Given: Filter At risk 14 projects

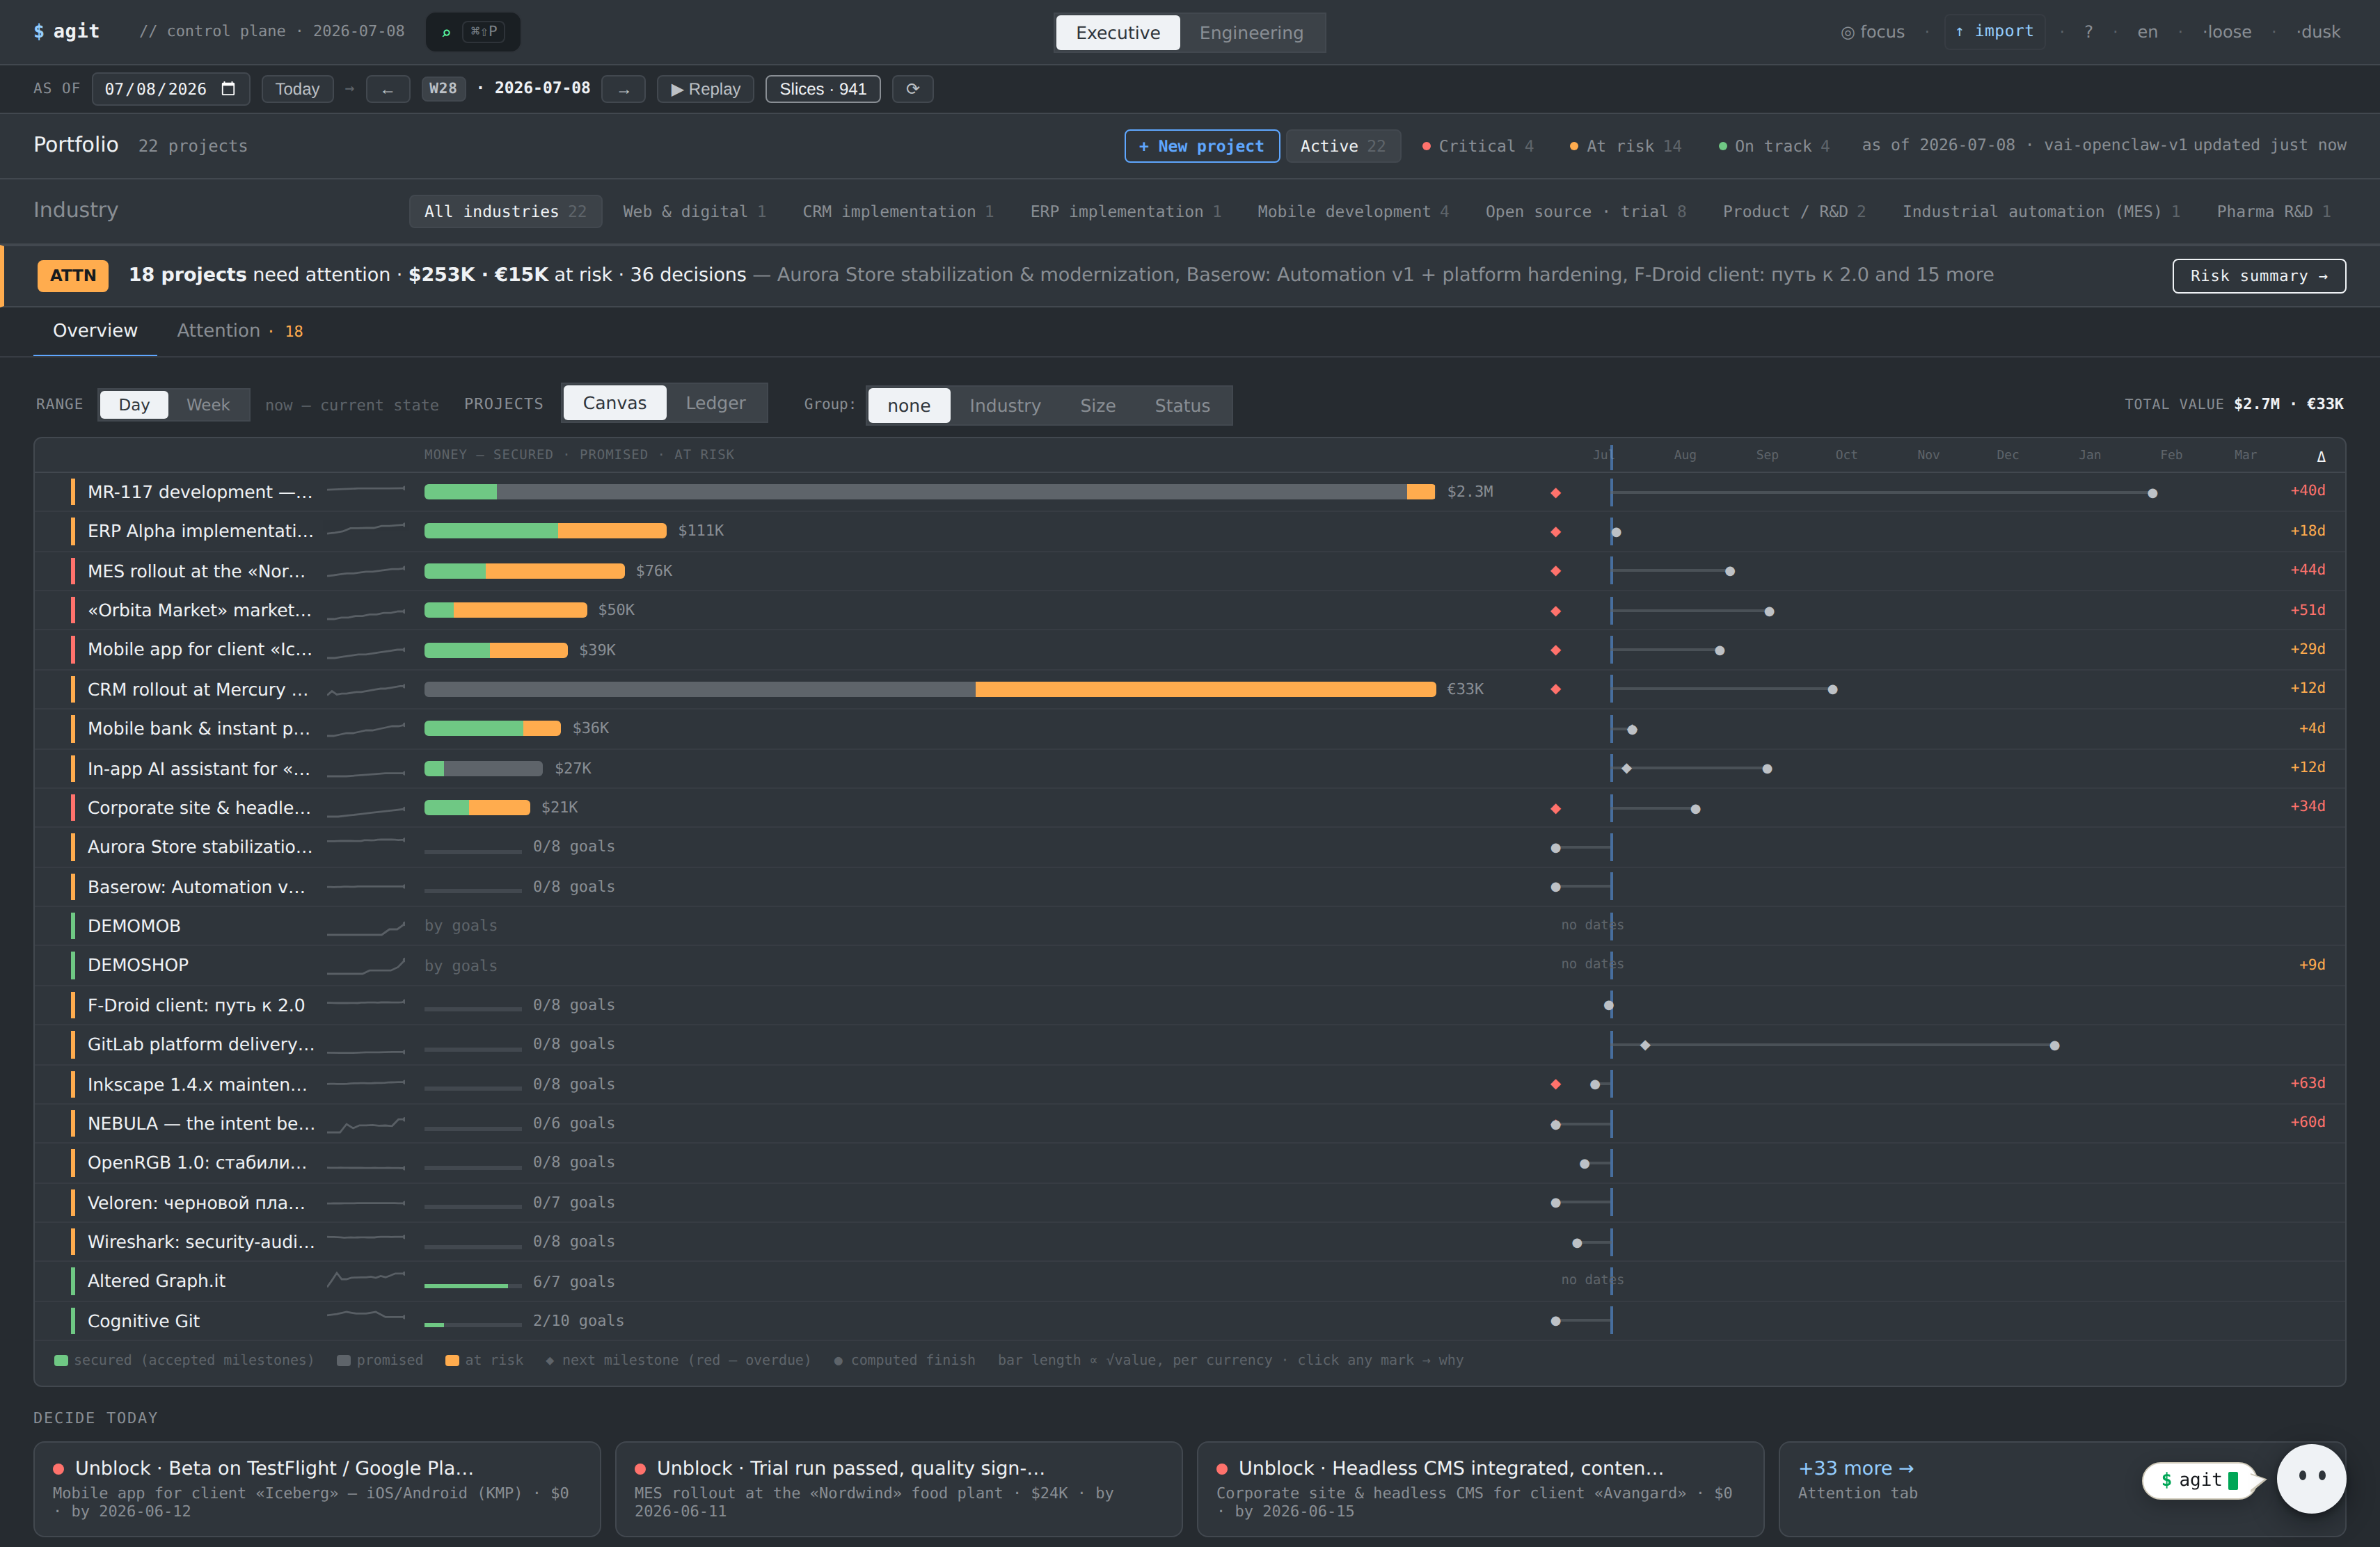Looking at the screenshot, I should pos(1625,146).
